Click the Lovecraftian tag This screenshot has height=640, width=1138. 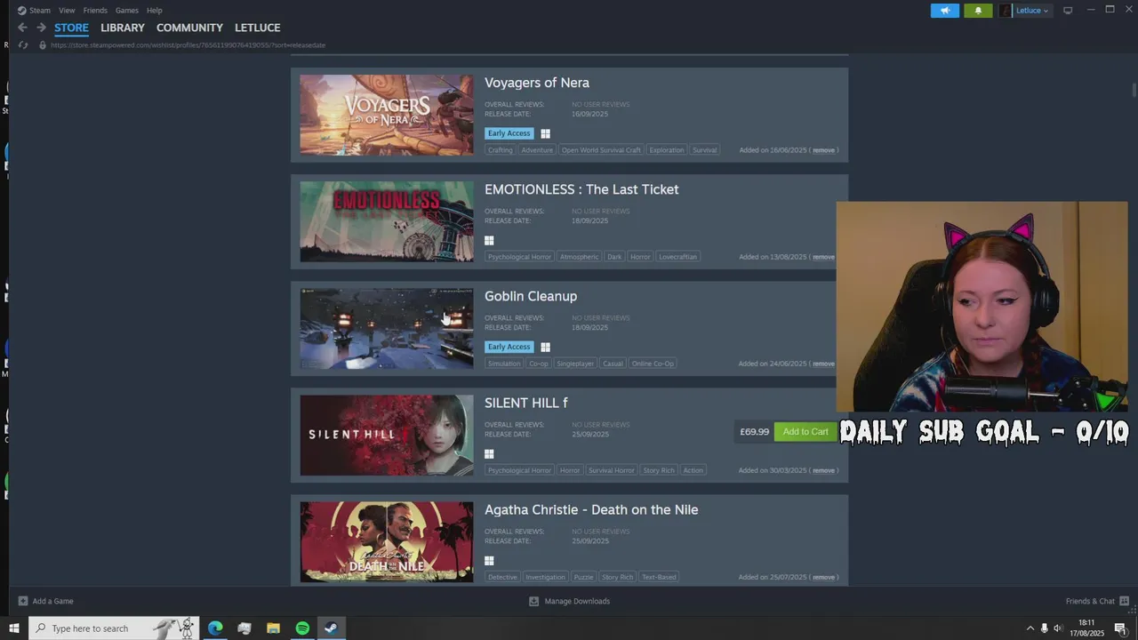click(677, 257)
